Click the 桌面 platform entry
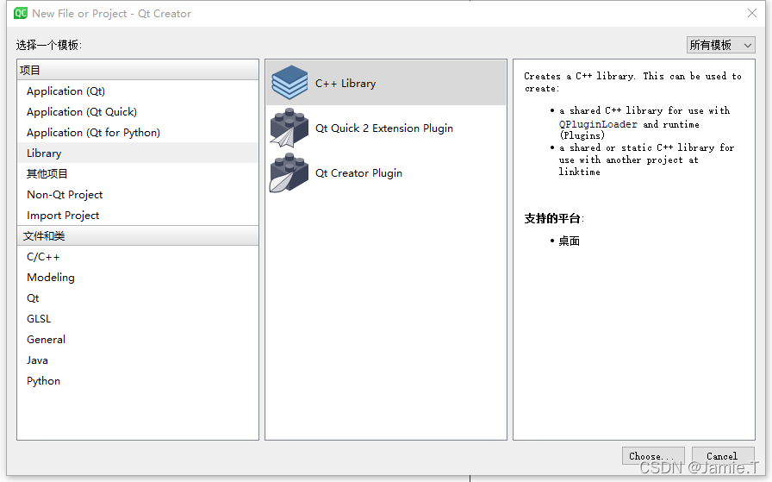The image size is (772, 482). pyautogui.click(x=569, y=241)
